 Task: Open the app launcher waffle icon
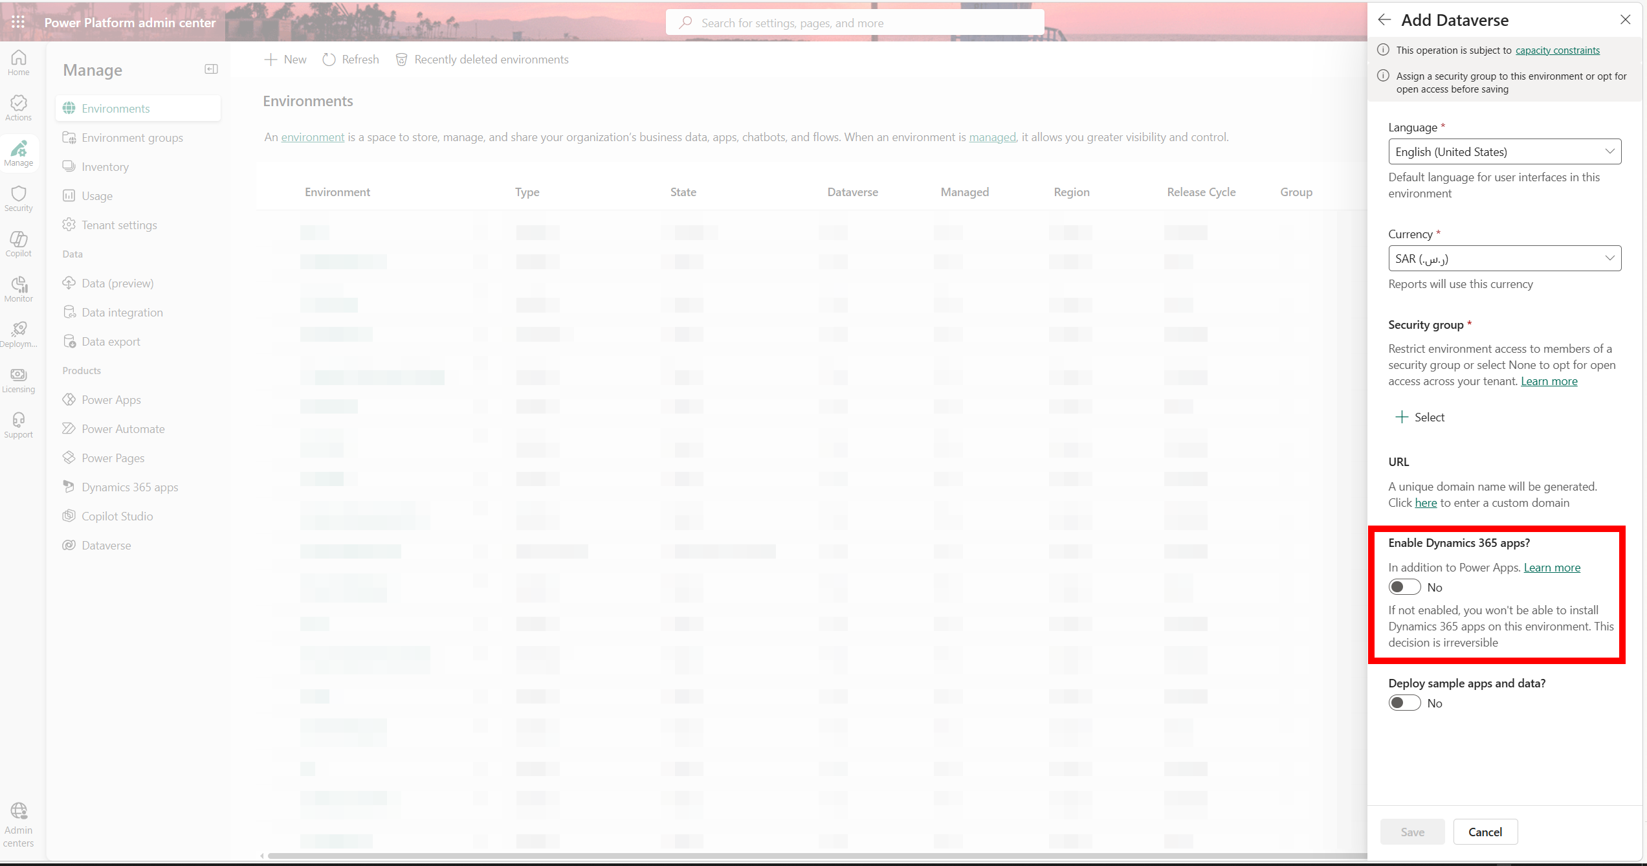tap(18, 22)
